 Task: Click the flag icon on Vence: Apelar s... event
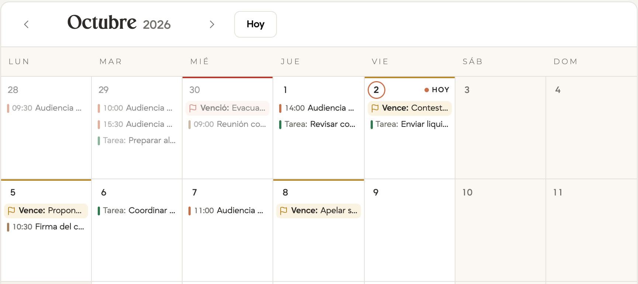[284, 211]
